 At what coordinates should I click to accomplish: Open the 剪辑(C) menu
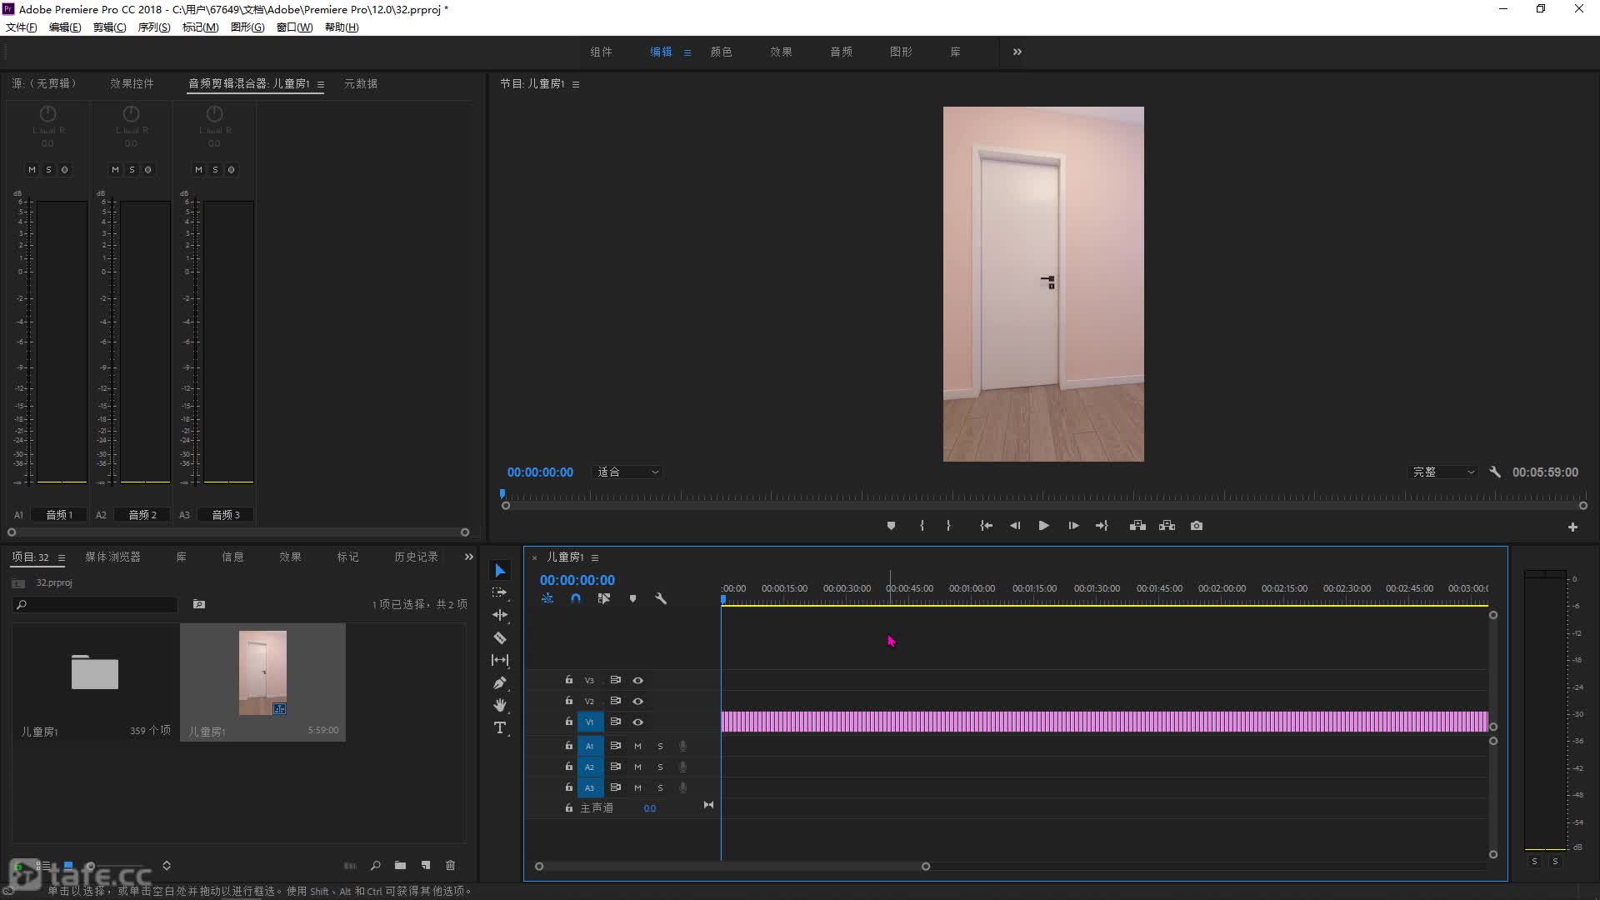coord(109,27)
